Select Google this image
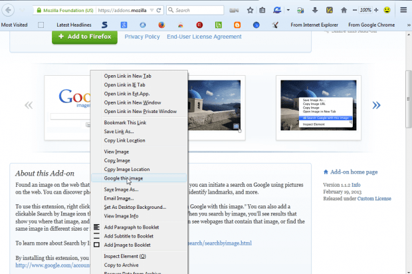This screenshot has width=412, height=274. coord(139,178)
